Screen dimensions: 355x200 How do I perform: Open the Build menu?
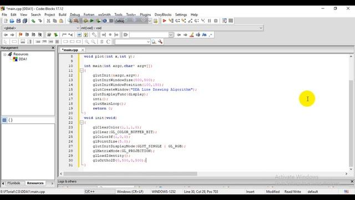[62, 14]
